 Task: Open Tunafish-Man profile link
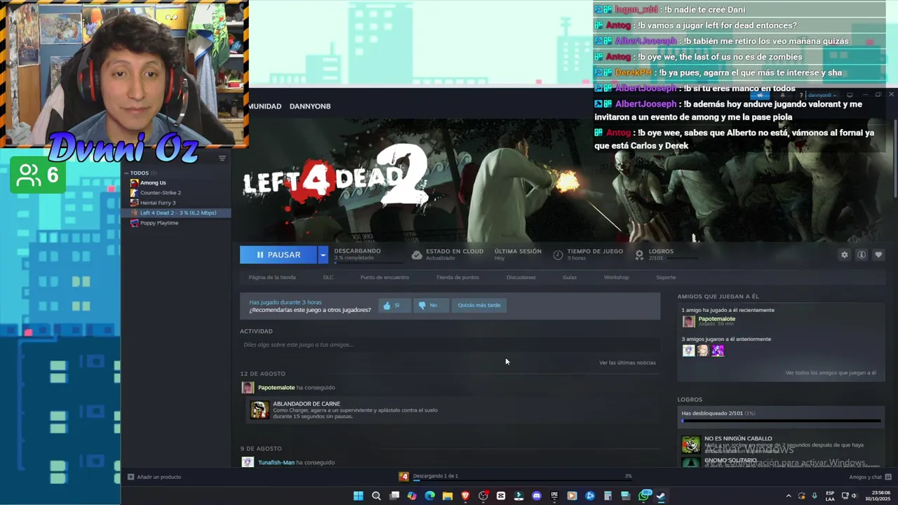[x=276, y=462]
